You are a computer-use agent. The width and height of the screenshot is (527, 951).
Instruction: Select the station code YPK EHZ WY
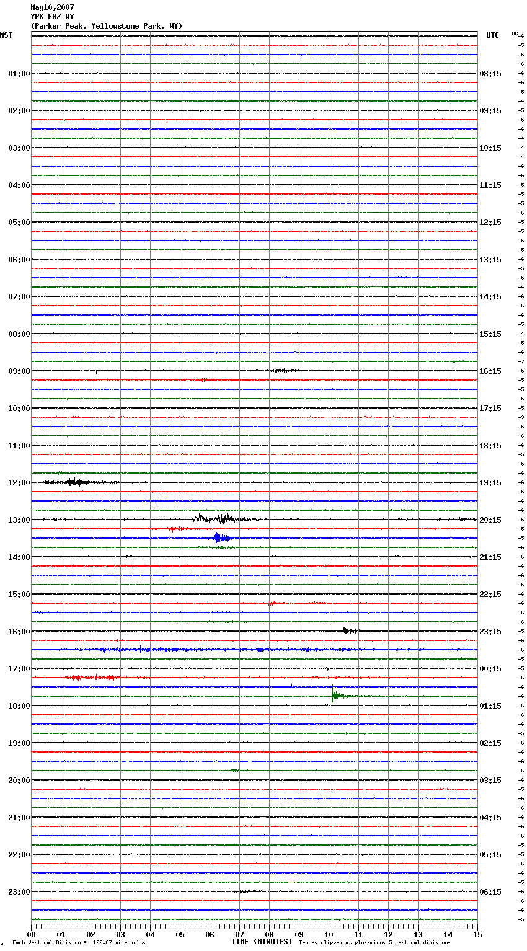53,17
